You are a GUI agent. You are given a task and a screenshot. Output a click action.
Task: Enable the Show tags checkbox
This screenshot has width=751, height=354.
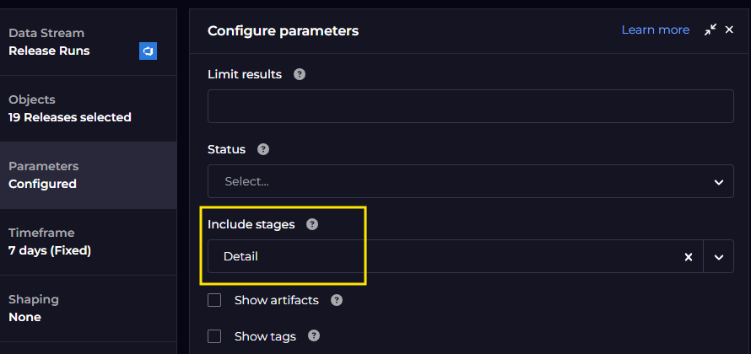pos(214,336)
